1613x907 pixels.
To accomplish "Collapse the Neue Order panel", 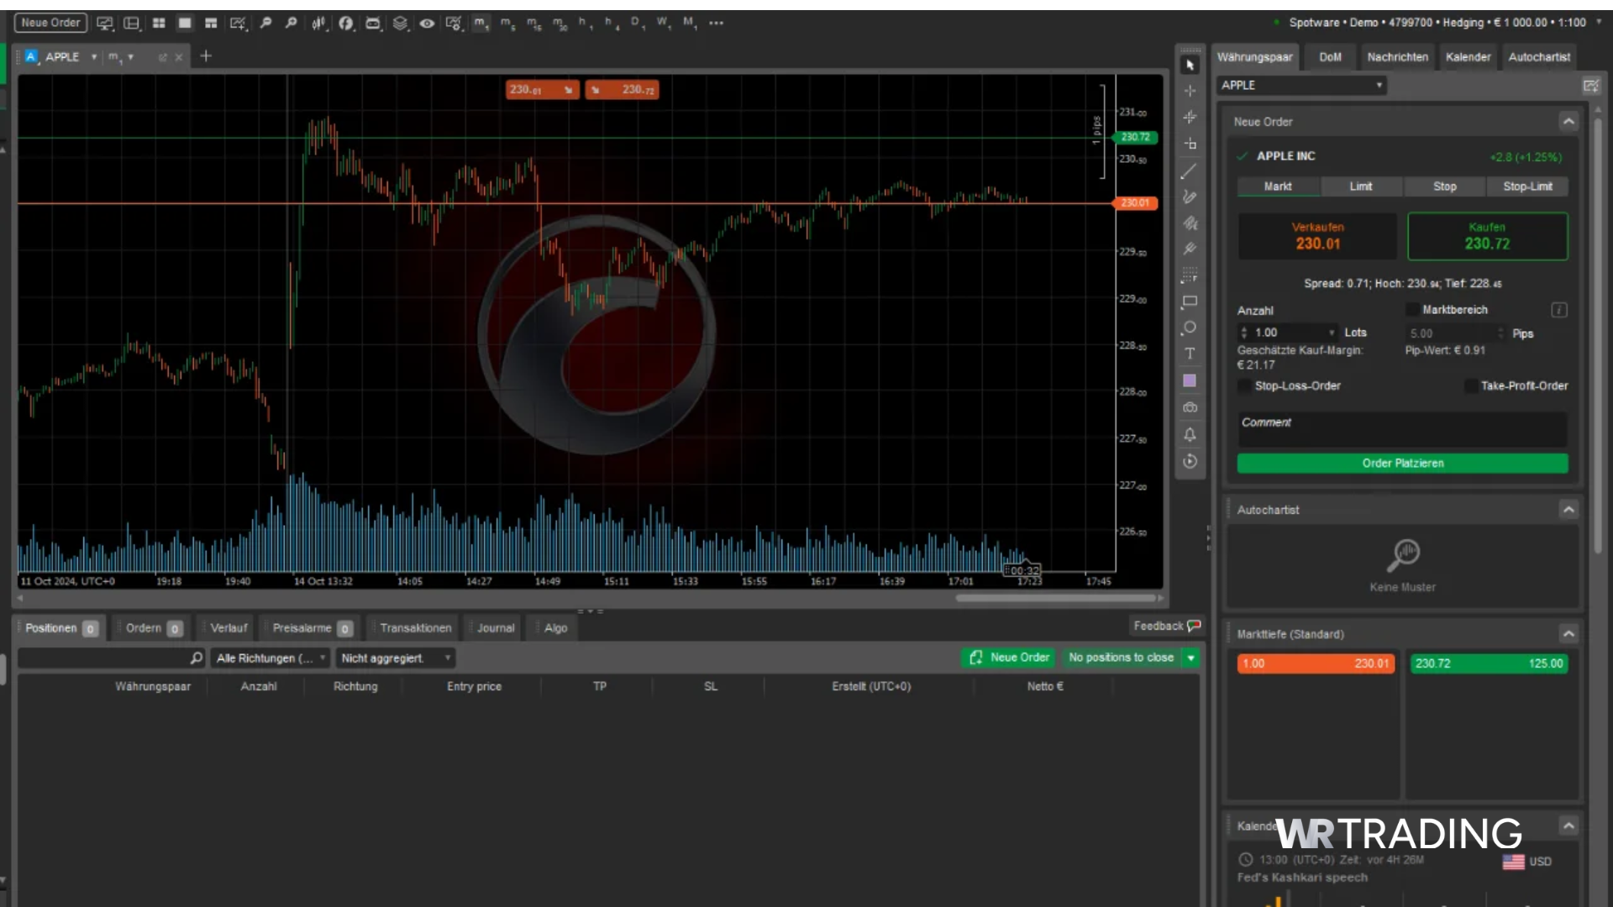I will point(1568,122).
